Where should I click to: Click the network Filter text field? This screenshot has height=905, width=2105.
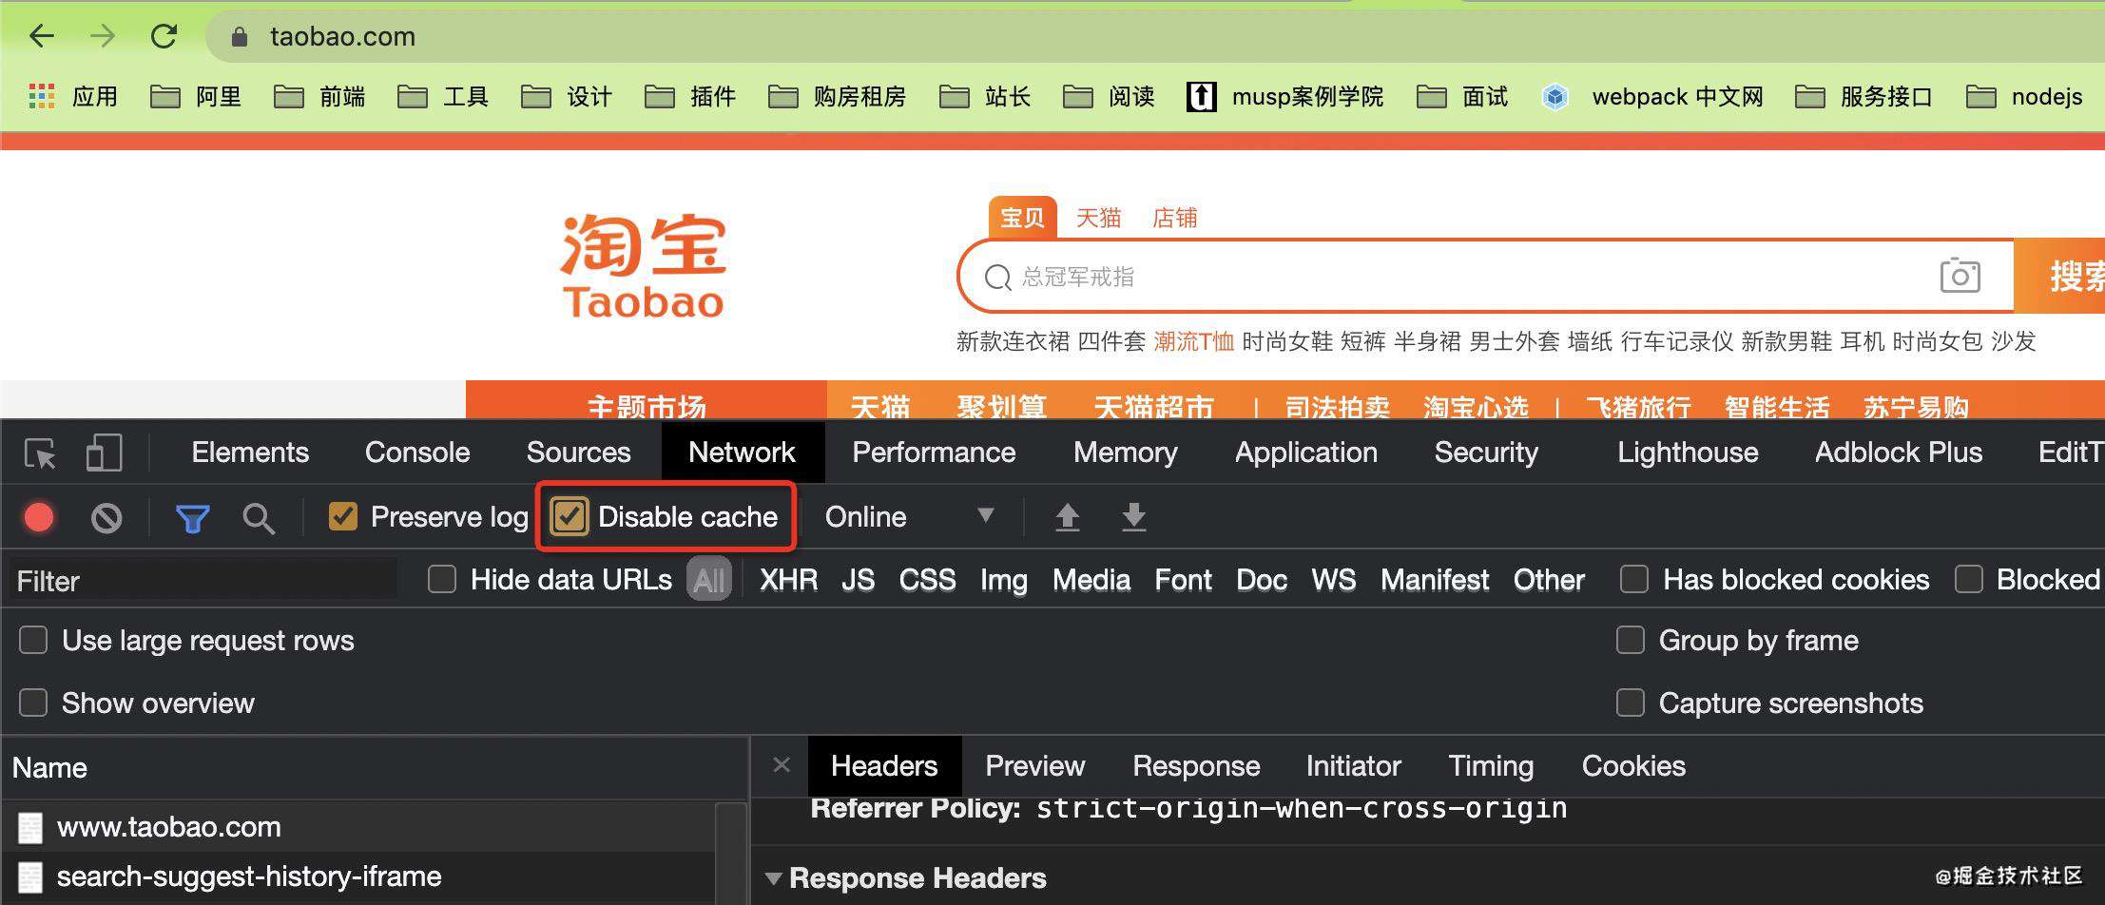point(203,581)
